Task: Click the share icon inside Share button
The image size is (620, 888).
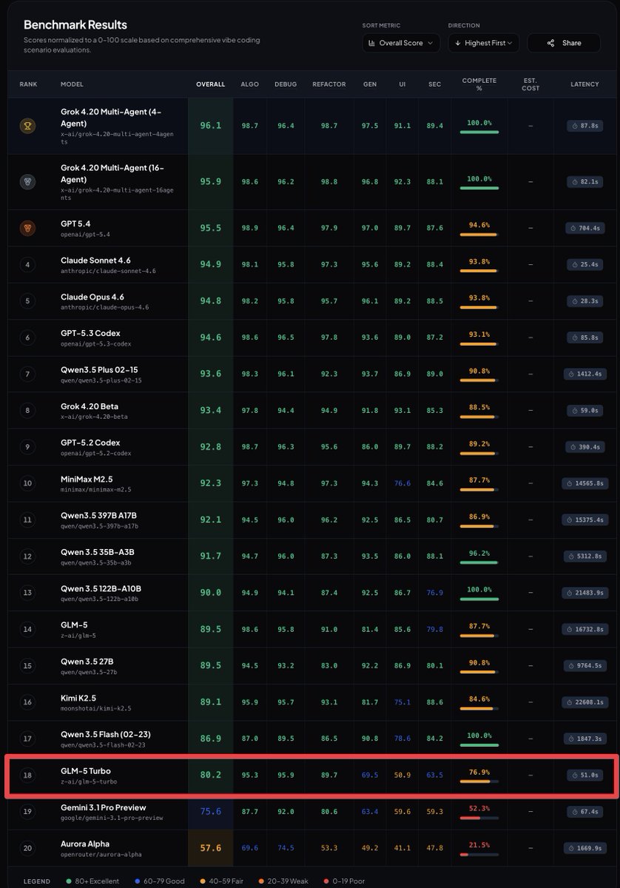Action: point(550,43)
